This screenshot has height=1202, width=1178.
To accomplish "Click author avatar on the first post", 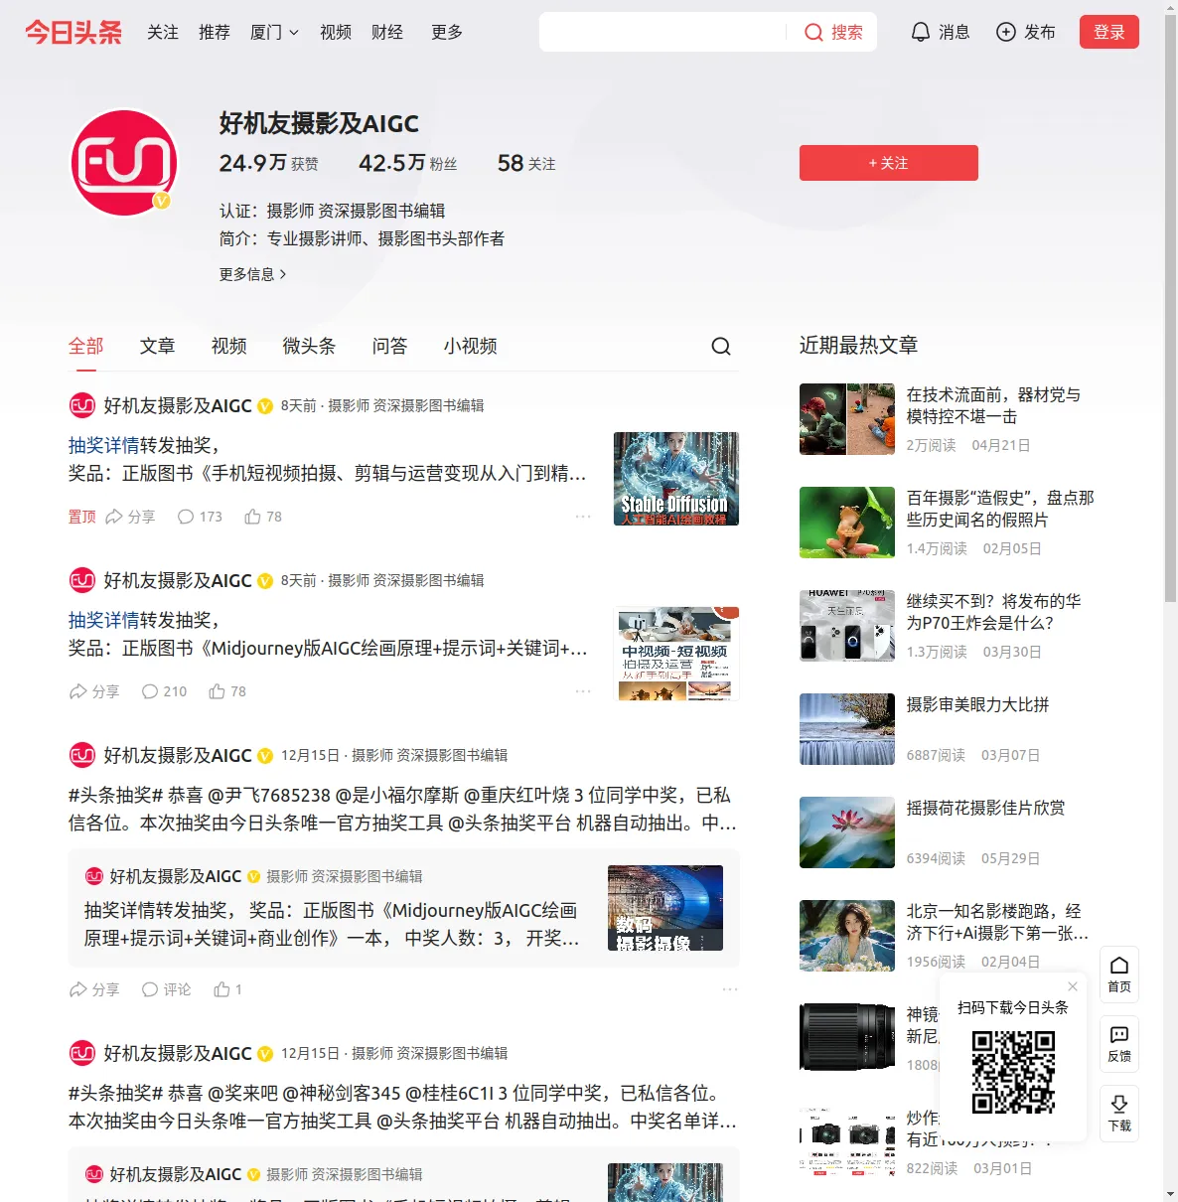I will coord(82,405).
